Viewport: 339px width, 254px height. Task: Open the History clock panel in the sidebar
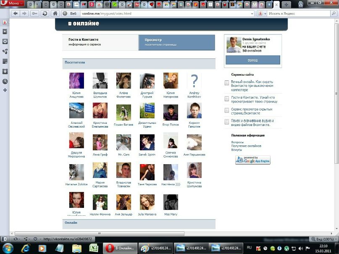coord(5,81)
